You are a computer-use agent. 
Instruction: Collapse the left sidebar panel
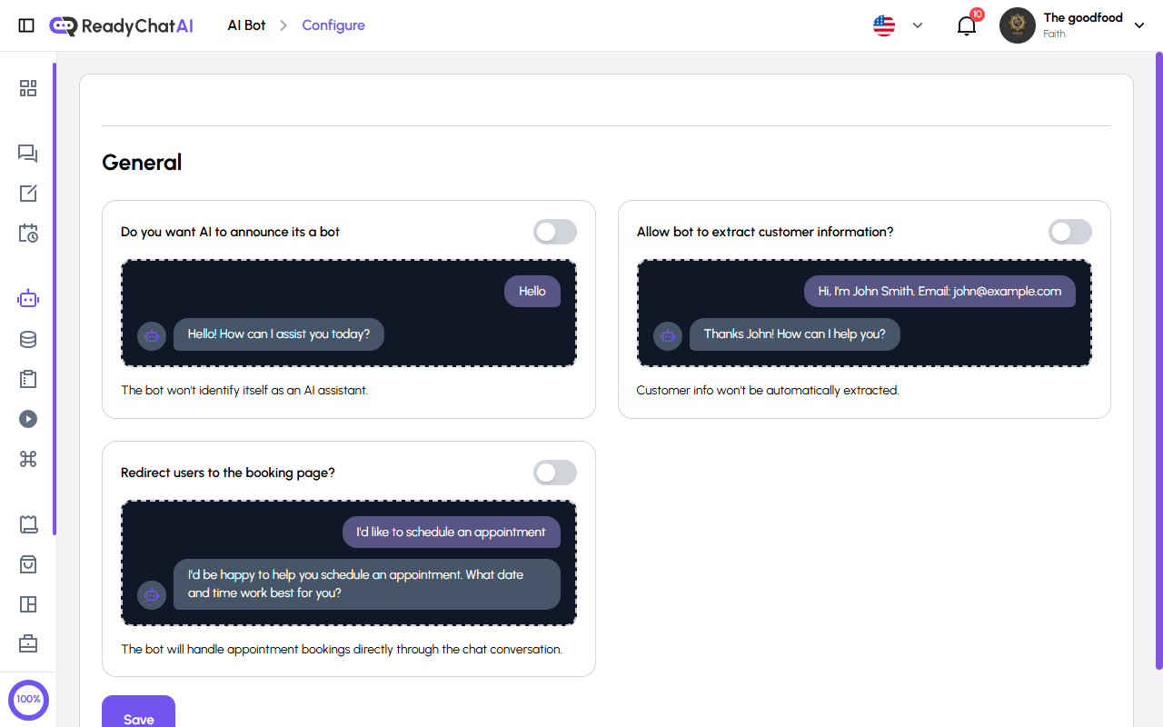click(26, 25)
